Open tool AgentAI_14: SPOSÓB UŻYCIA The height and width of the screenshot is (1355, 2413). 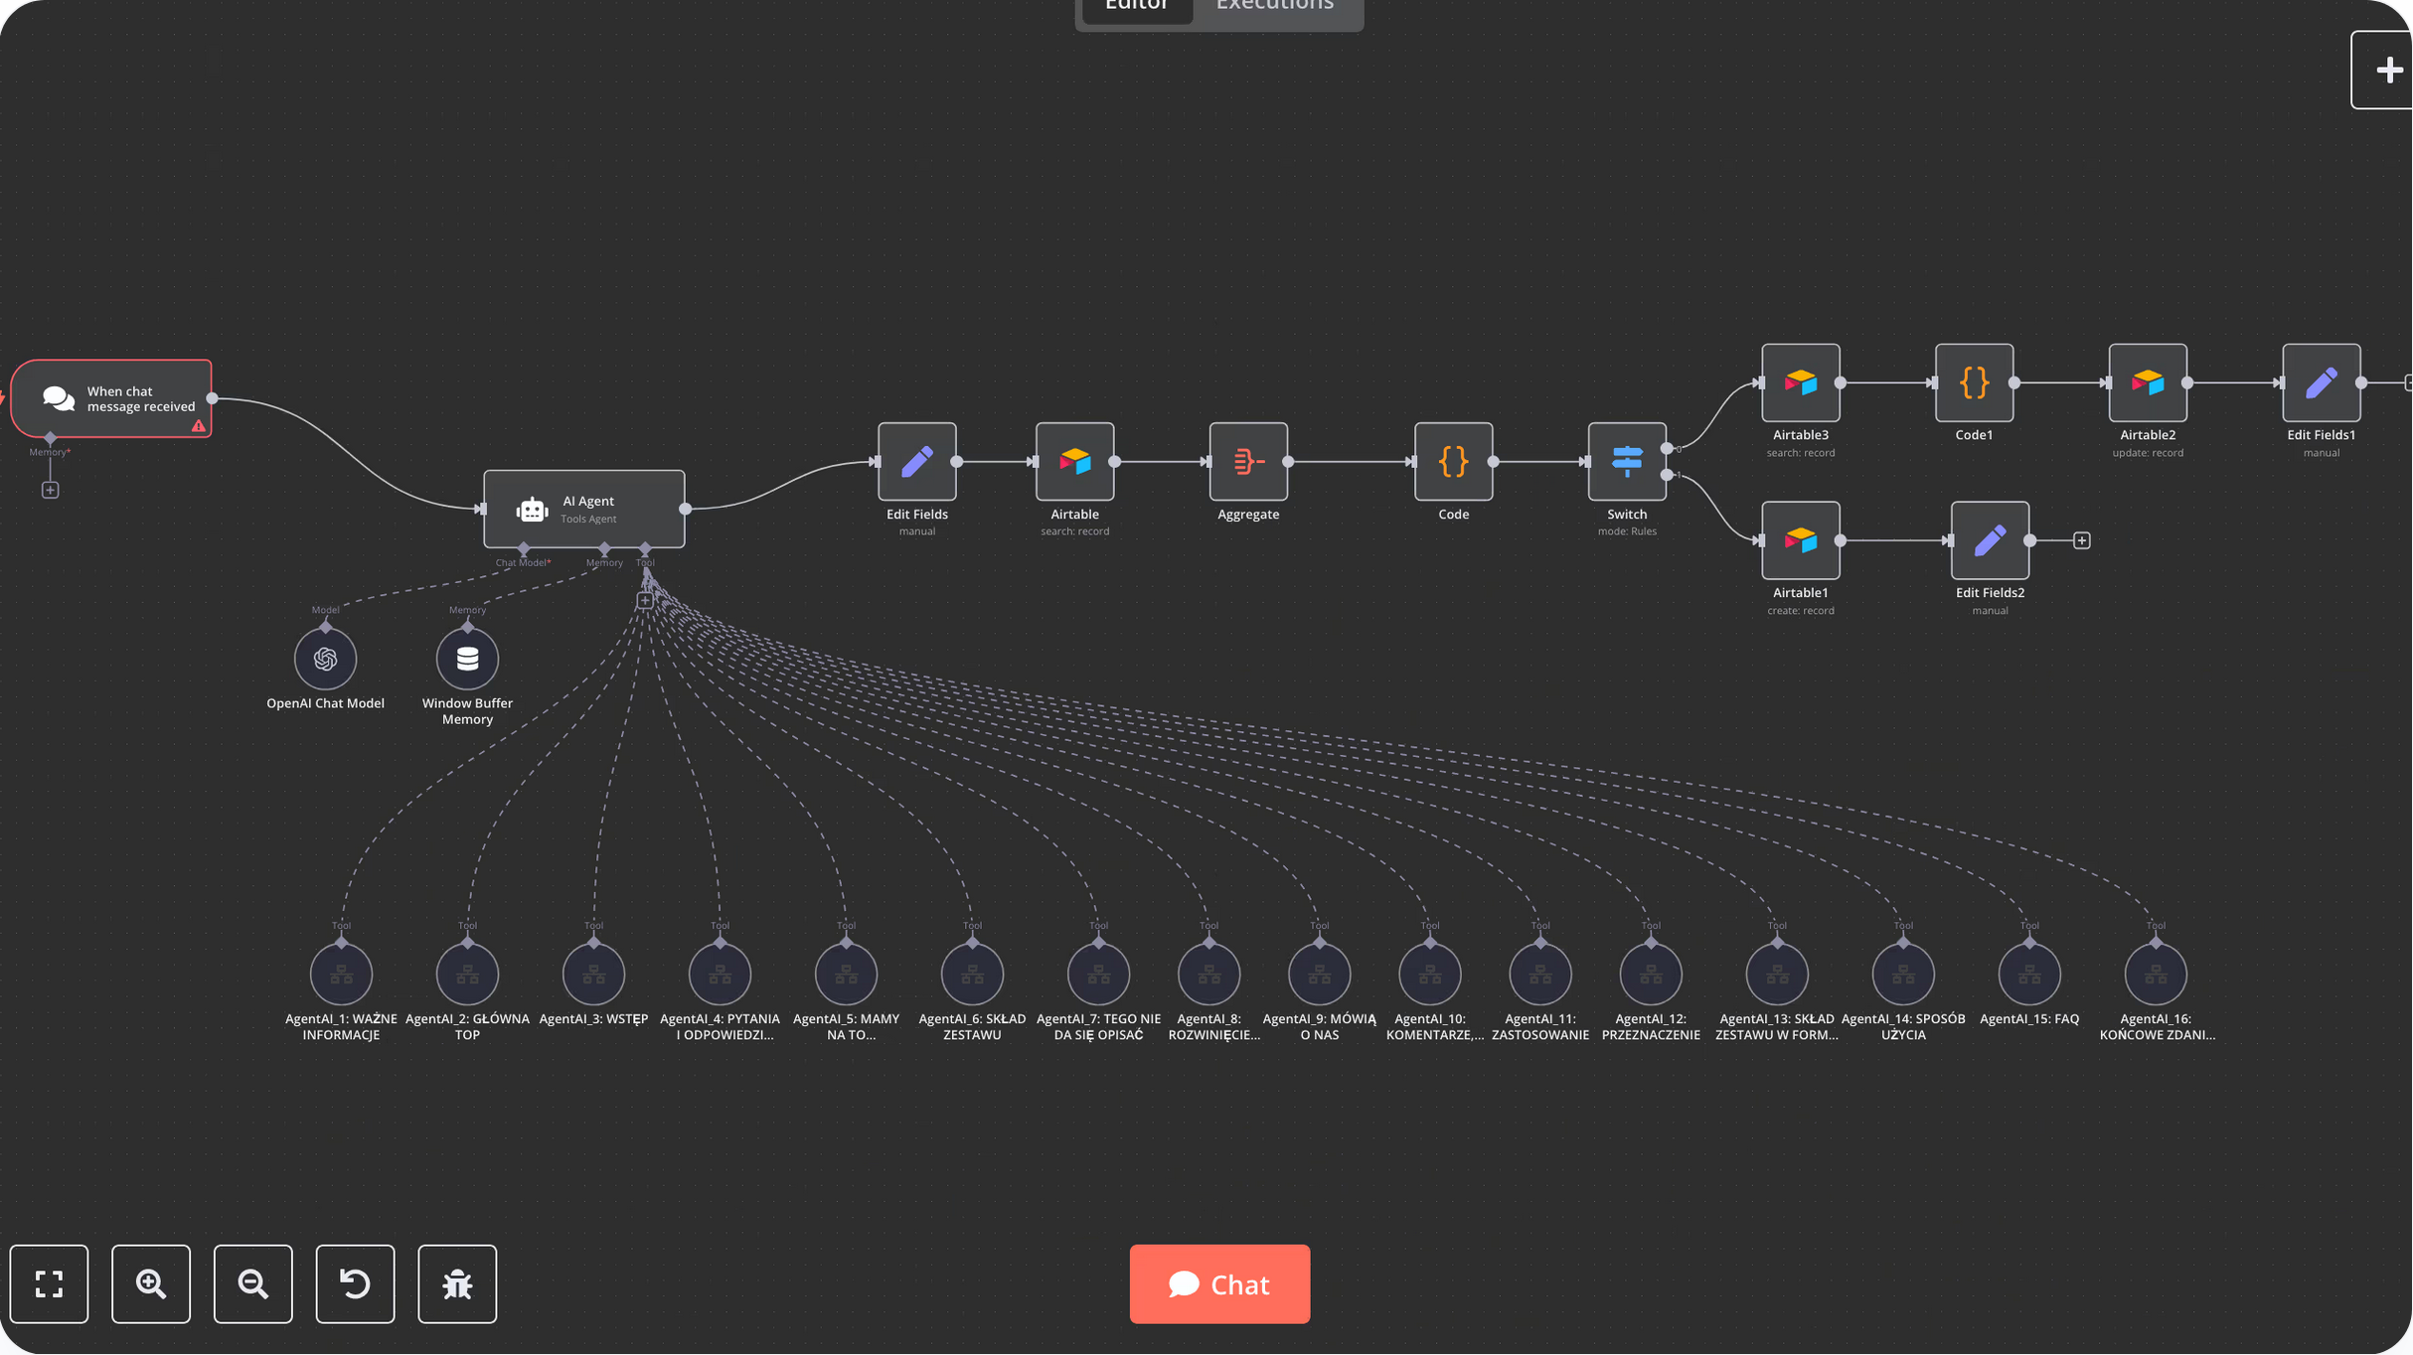(1903, 975)
